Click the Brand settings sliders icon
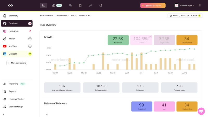Viewport: 208px width, 117px height. 5,107
